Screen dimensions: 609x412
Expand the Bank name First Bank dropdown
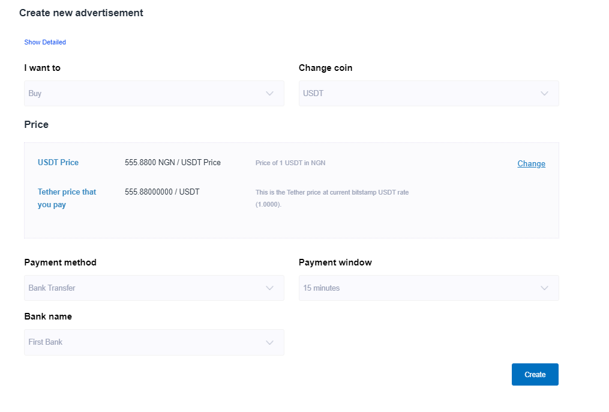point(144,342)
